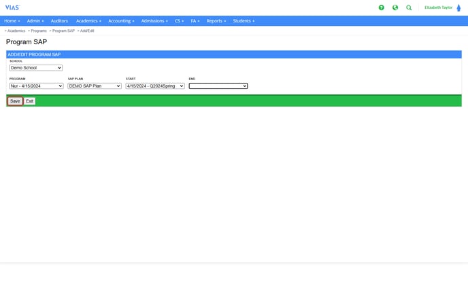Open the empty End dropdown
This screenshot has height=286, width=468.
218,86
